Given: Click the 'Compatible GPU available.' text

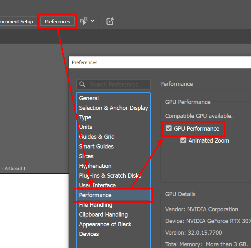Looking at the screenshot, I should click(199, 116).
